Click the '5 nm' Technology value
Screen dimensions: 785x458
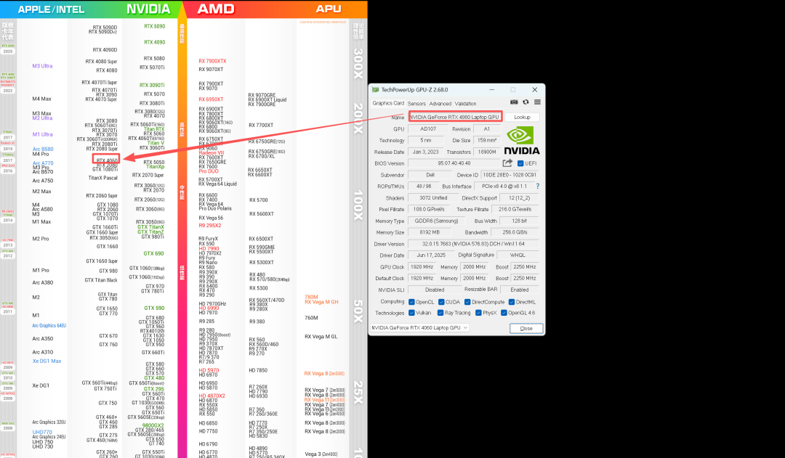425,141
